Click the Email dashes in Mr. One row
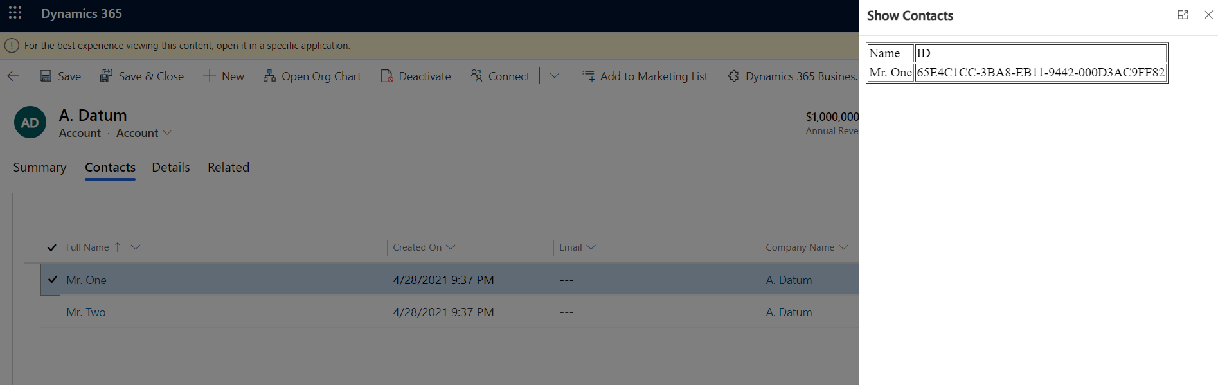 (566, 280)
